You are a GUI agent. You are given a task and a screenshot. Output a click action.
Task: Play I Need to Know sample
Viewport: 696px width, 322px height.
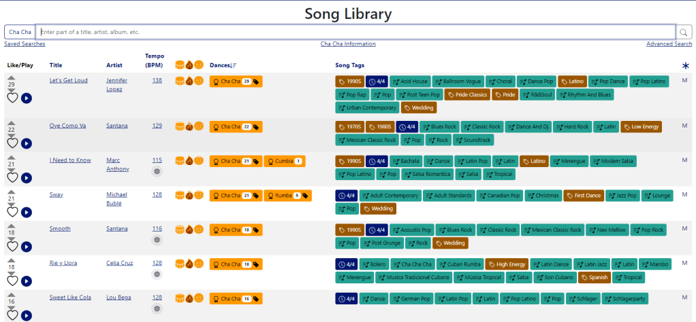coord(27,177)
